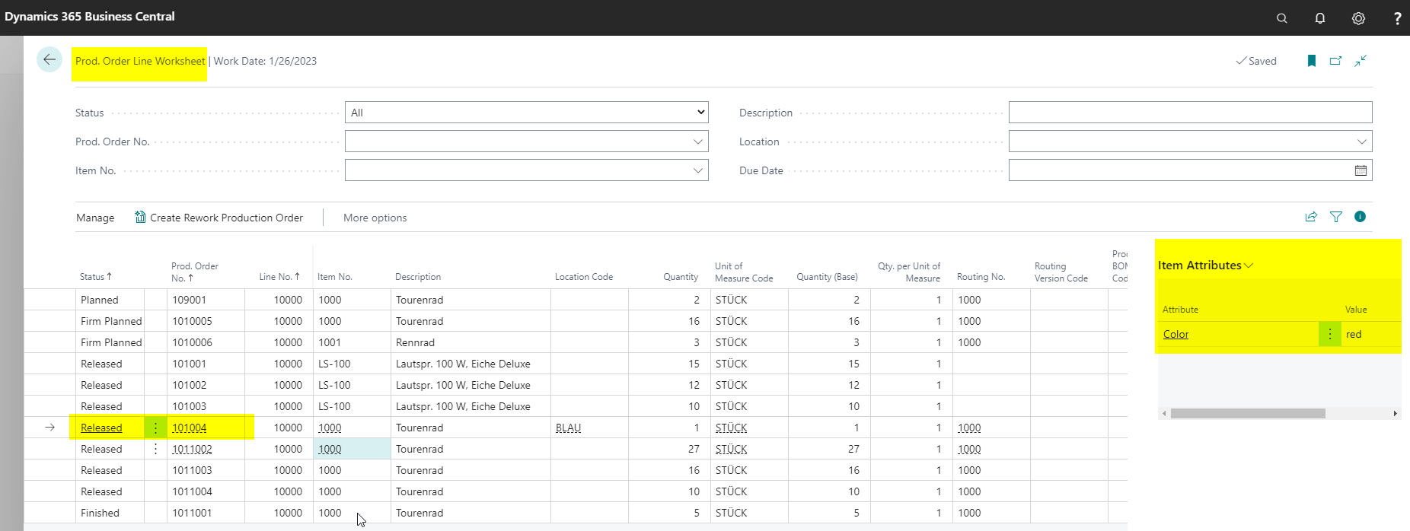Open the Status dropdown showing All
1410x531 pixels.
click(527, 113)
